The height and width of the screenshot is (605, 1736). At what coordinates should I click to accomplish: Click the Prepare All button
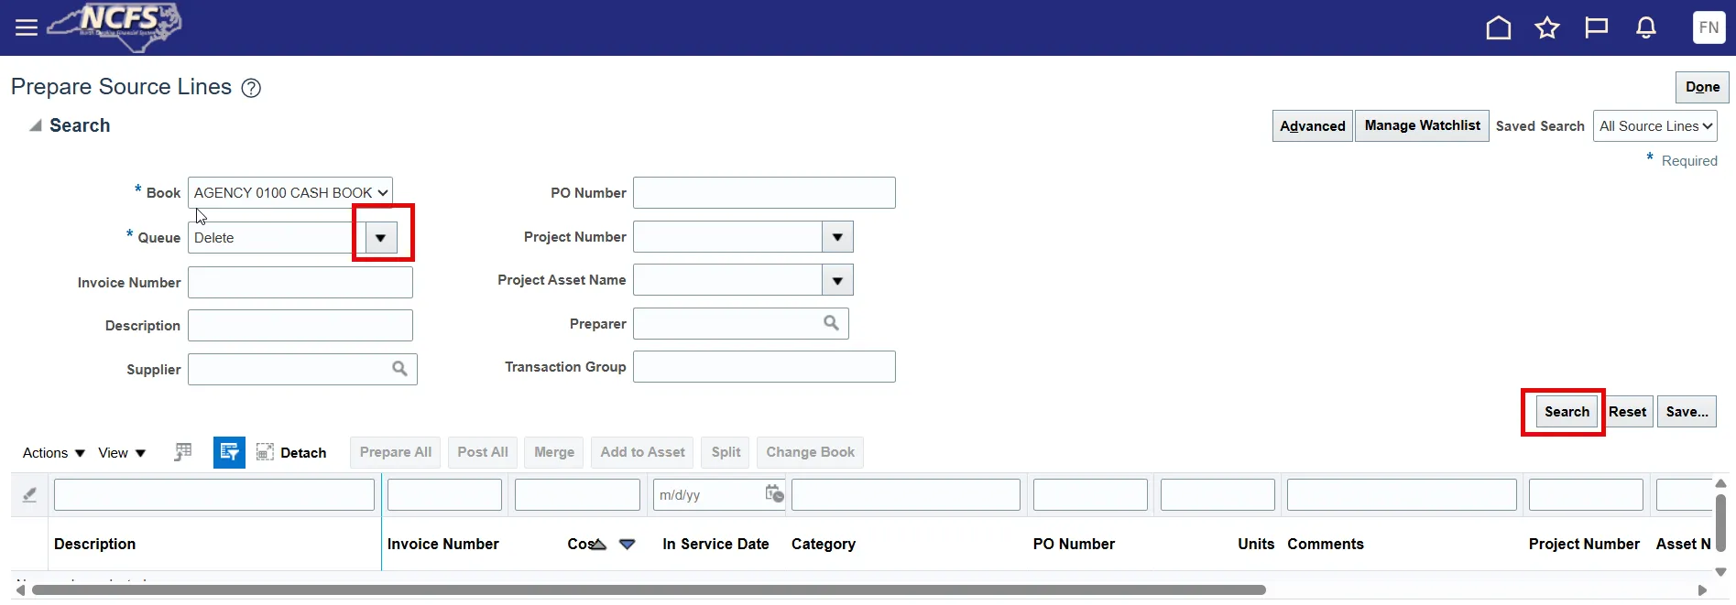[x=395, y=452]
